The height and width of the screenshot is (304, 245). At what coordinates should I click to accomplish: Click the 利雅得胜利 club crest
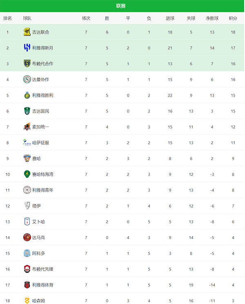27,95
